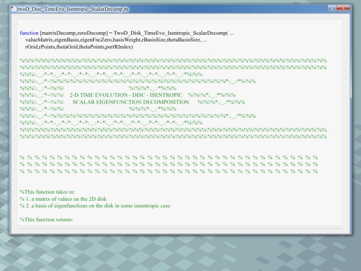The image size is (361, 271).
Task: Click the comment '%This function takes in:'
Action: coord(47,192)
